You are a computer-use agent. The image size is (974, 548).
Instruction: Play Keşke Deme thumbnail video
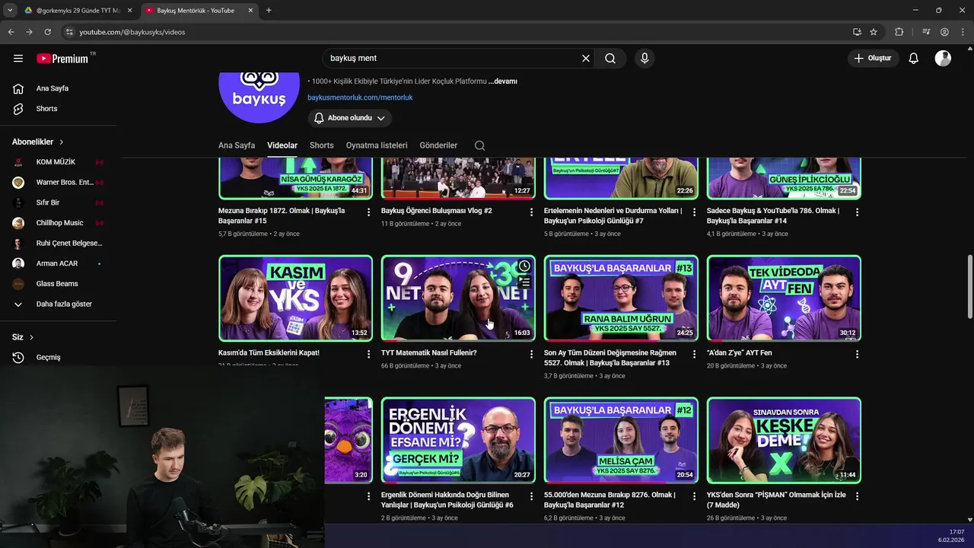(x=784, y=440)
